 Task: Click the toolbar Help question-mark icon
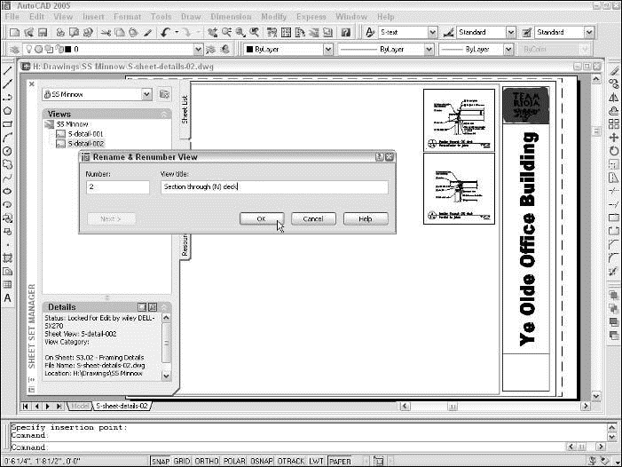pos(345,33)
